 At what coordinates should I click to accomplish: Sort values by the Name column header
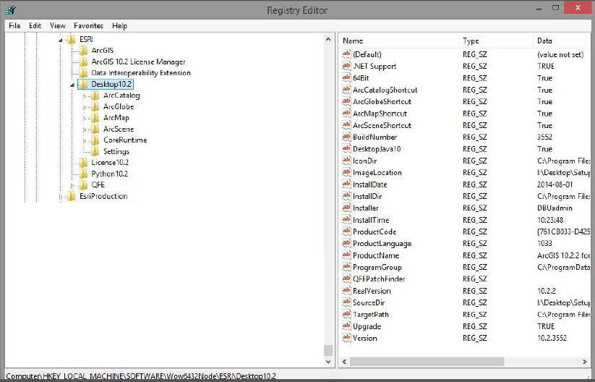click(398, 41)
